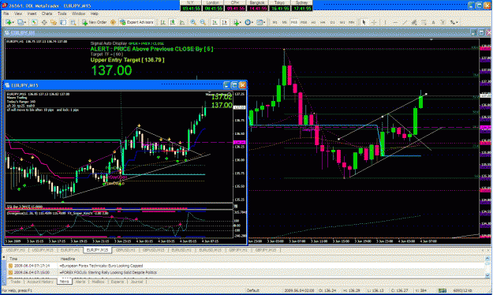Select the M30 timeframe button

pos(304,22)
